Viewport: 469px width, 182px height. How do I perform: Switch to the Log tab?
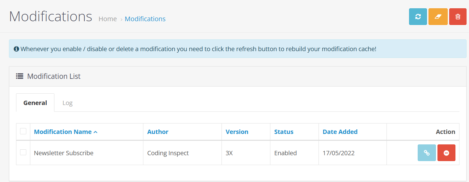(x=67, y=103)
